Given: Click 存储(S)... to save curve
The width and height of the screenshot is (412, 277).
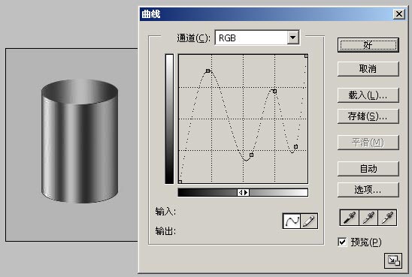Looking at the screenshot, I should coord(368,116).
